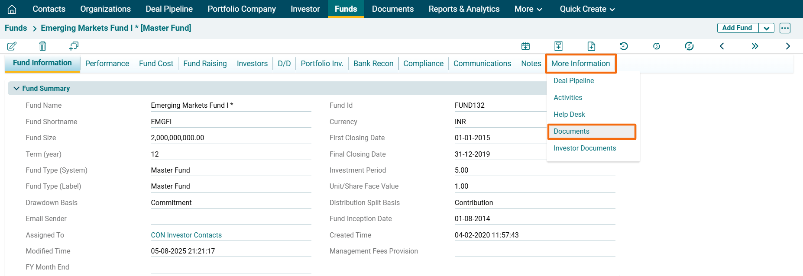
Task: Click the pencil edit fund icon
Action: tap(12, 46)
